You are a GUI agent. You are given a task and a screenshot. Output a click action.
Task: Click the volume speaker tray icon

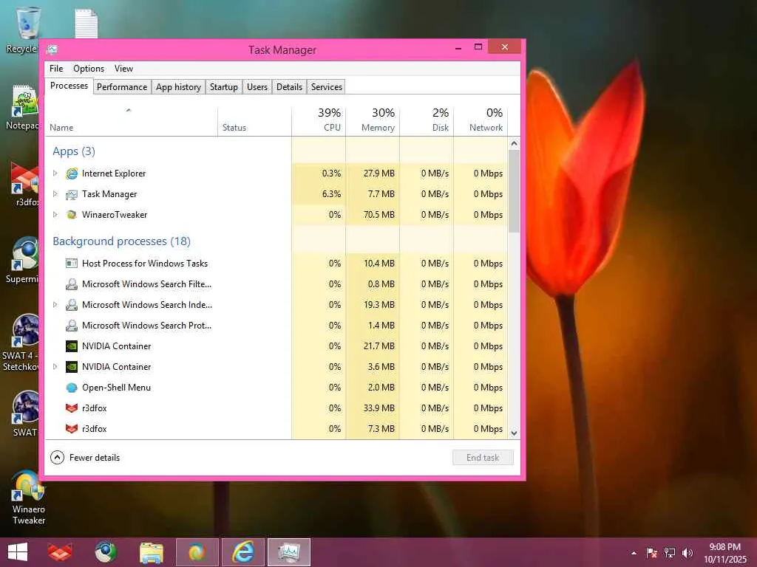688,552
